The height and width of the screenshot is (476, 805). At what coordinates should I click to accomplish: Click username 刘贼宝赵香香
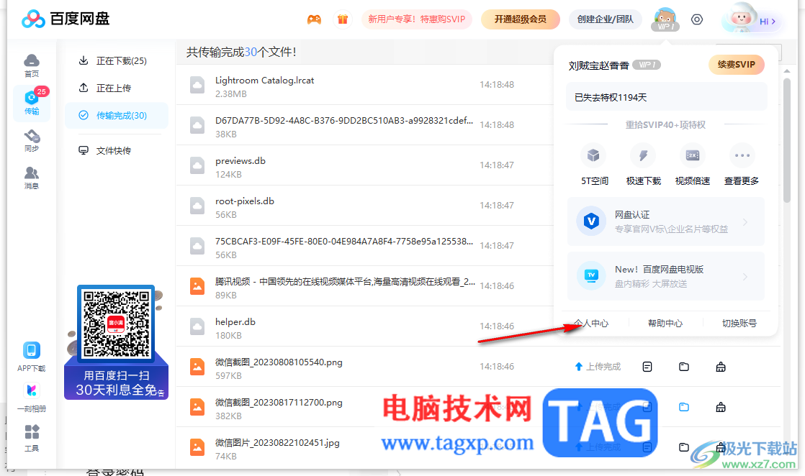[598, 65]
